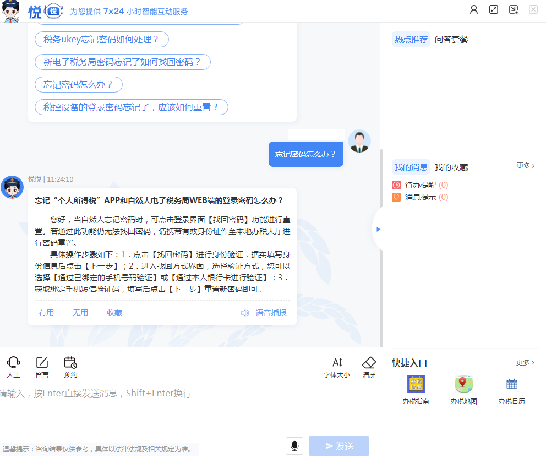Click the 悦 logo badge icon
This screenshot has width=546, height=457.
[53, 11]
